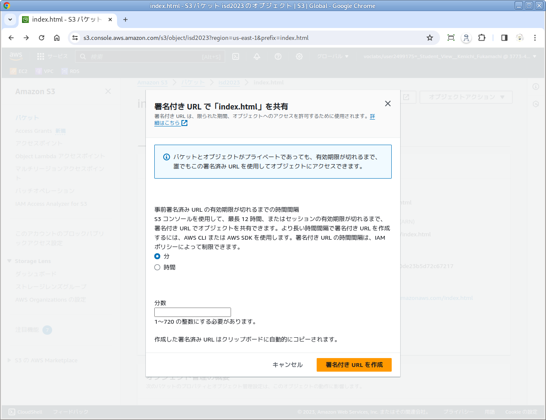Select the 時間 (hours) radio button
Image resolution: width=546 pixels, height=420 pixels.
[x=157, y=267]
